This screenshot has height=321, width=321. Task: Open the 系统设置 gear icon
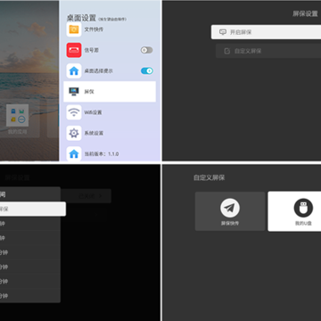click(74, 133)
